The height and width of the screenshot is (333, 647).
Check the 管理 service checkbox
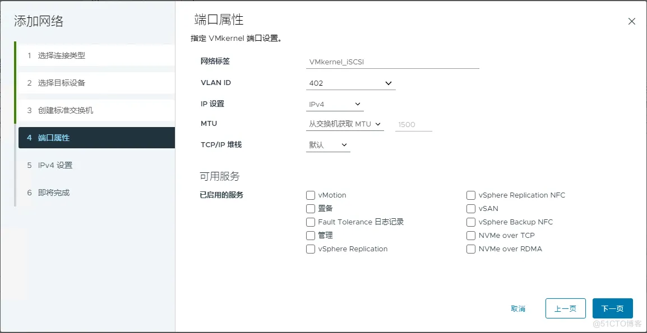pyautogui.click(x=311, y=236)
